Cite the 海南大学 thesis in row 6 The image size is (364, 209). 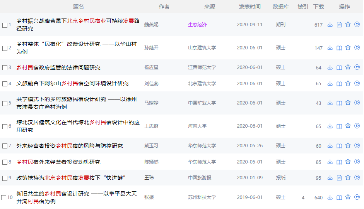(357, 126)
